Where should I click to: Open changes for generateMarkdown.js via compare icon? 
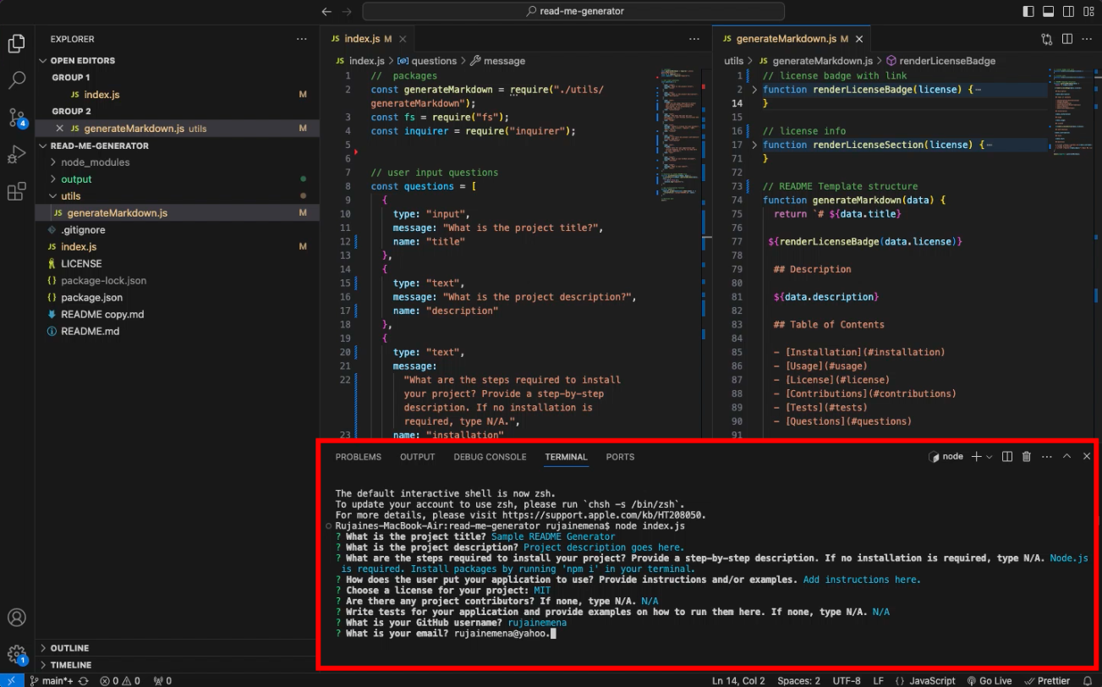(x=1047, y=39)
